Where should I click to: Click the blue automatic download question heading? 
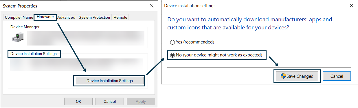[x=250, y=24]
